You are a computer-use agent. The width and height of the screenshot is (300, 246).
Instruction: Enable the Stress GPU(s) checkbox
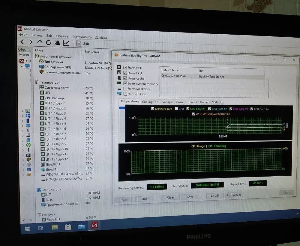pyautogui.click(x=125, y=94)
